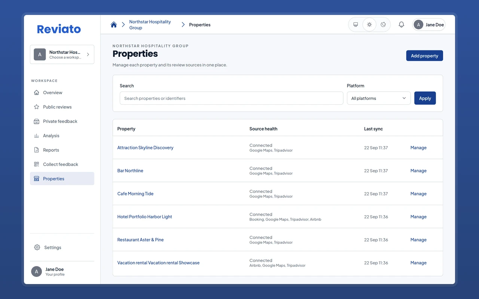
Task: Open Private feedback section
Action: pyautogui.click(x=62, y=121)
